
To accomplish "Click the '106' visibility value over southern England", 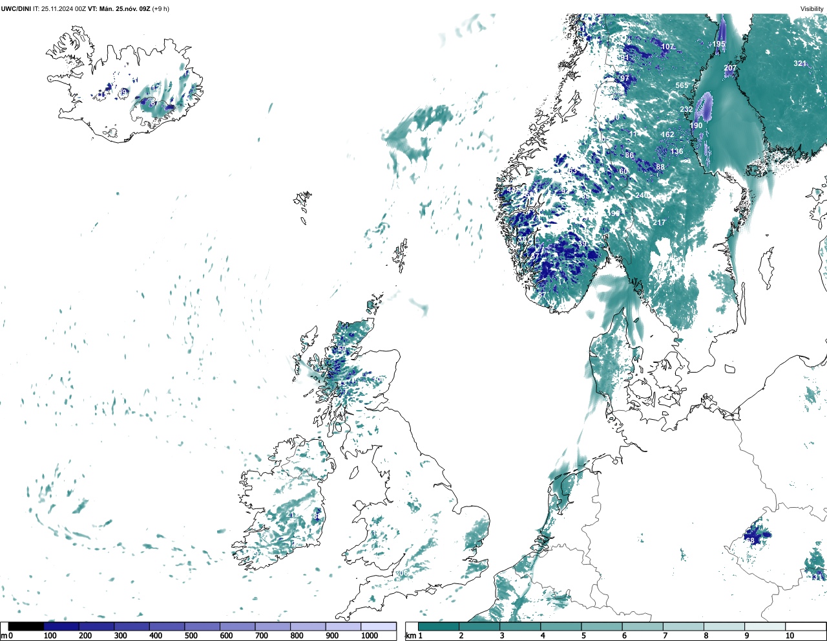I will tap(402, 573).
